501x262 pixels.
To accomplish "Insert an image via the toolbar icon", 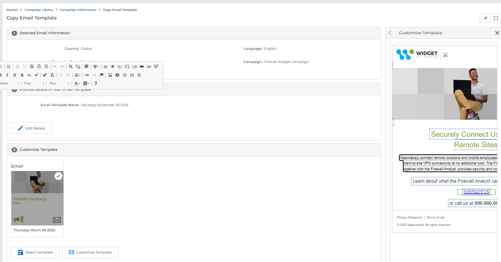I will click(x=110, y=75).
